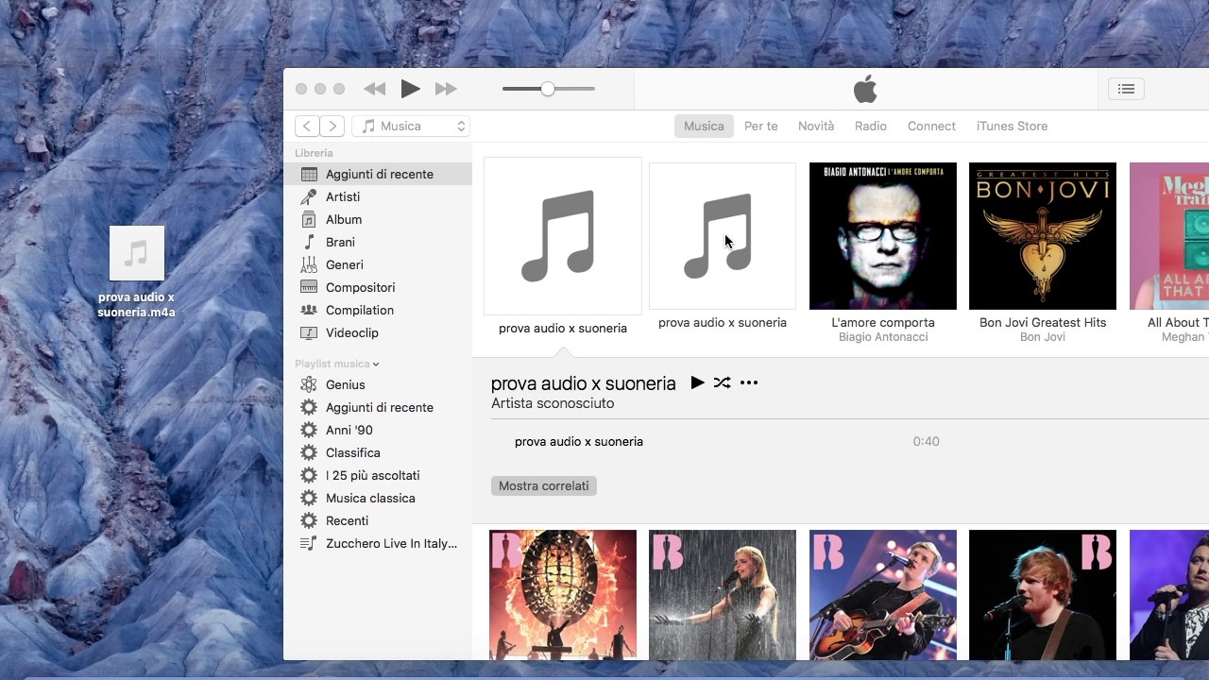
Task: Open the Meghan Trainor album cover
Action: (1169, 236)
